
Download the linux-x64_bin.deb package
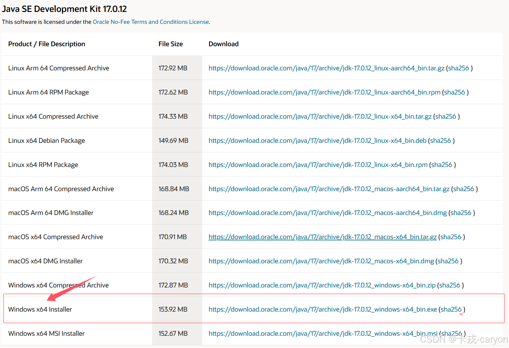[x=318, y=140]
